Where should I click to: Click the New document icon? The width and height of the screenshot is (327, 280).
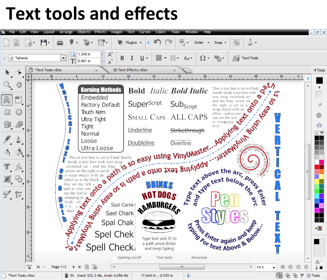(x=6, y=43)
